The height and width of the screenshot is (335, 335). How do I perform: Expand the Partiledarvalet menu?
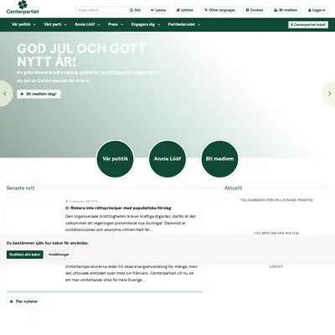184,24
